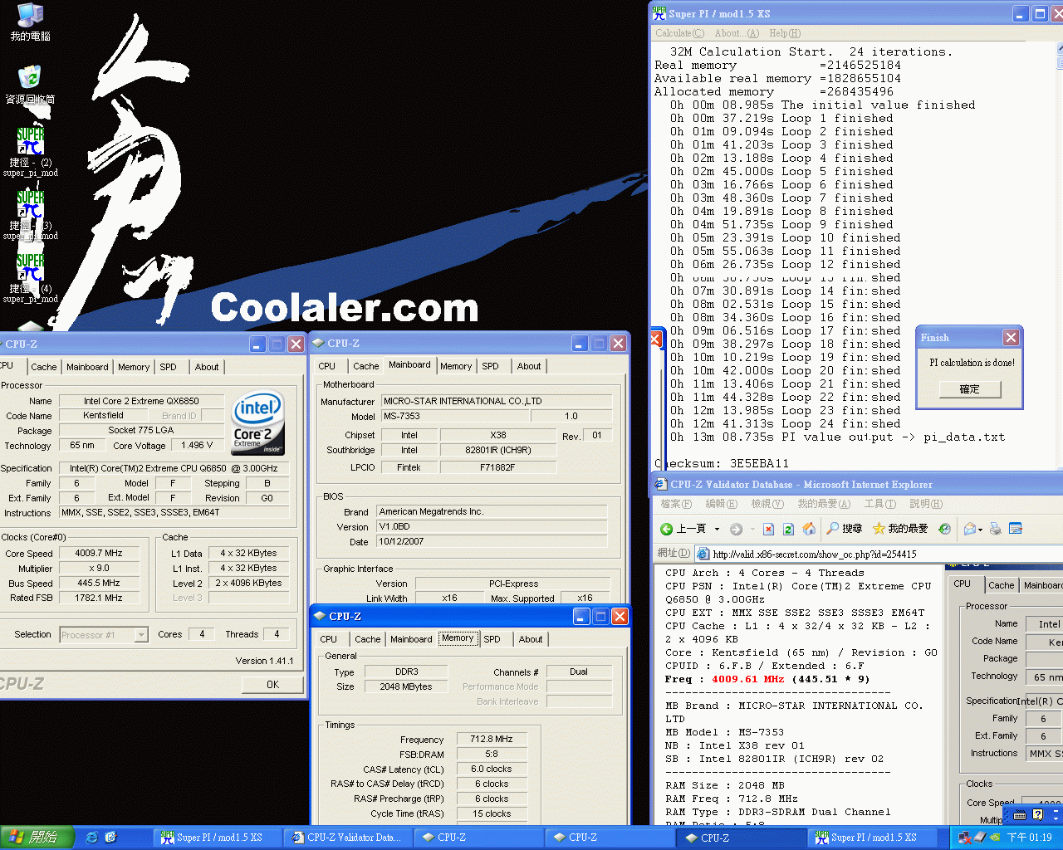Select About tab in Mainboard CPU-Z window
The height and width of the screenshot is (850, 1063).
point(529,366)
